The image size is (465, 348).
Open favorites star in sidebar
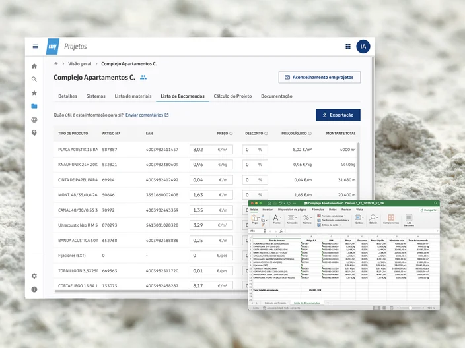click(x=34, y=93)
